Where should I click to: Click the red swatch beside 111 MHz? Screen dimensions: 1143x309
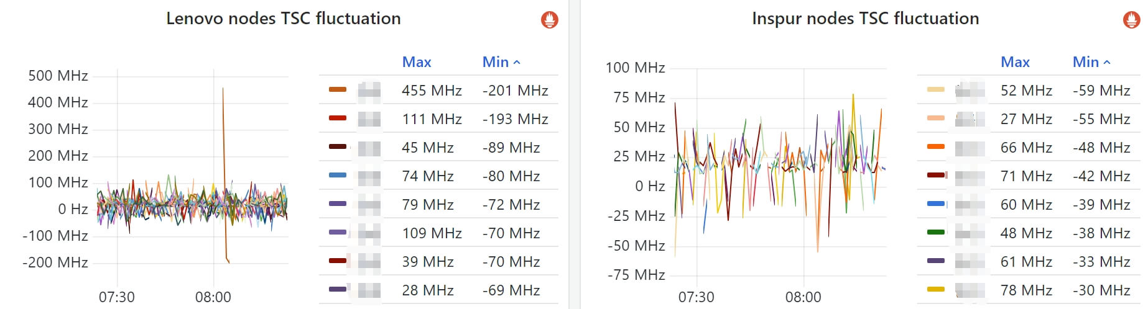[x=337, y=118]
